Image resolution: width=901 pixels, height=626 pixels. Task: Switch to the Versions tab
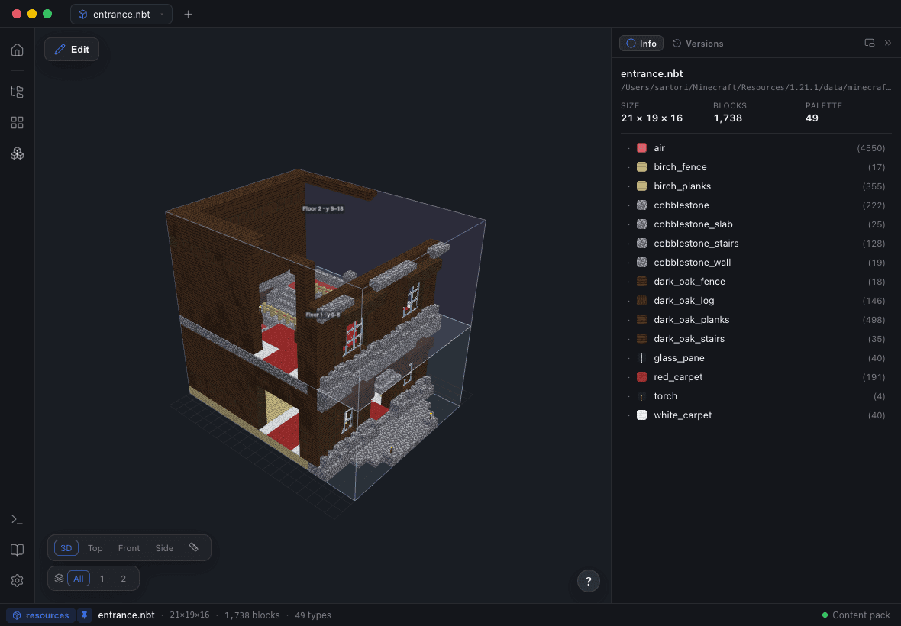click(x=698, y=44)
